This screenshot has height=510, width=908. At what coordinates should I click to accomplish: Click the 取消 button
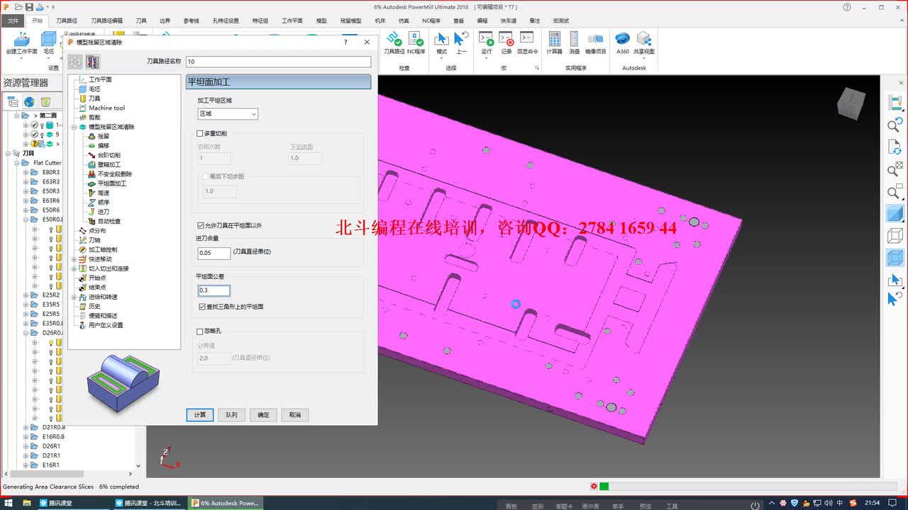click(x=295, y=415)
